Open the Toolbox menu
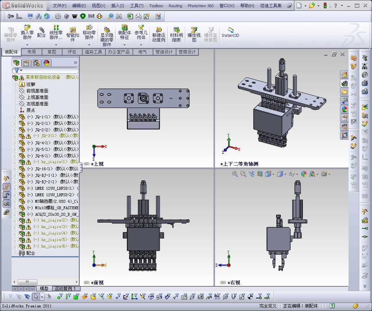The height and width of the screenshot is (311, 372). pyautogui.click(x=156, y=6)
